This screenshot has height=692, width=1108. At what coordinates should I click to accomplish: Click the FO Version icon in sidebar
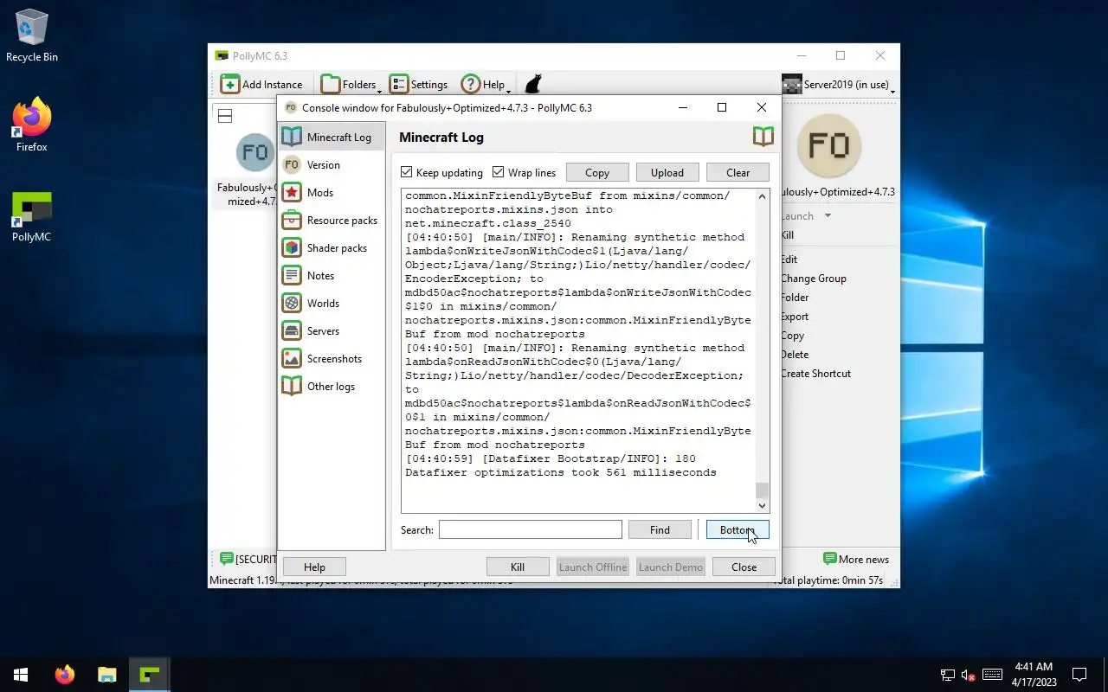coord(292,164)
